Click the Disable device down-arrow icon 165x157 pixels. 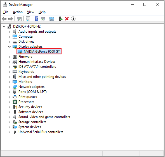click(x=73, y=19)
